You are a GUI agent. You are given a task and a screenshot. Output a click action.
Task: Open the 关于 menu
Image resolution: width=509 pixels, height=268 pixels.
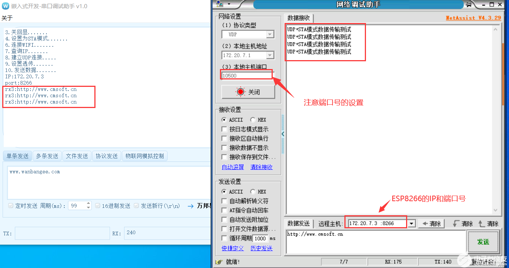pyautogui.click(x=7, y=18)
